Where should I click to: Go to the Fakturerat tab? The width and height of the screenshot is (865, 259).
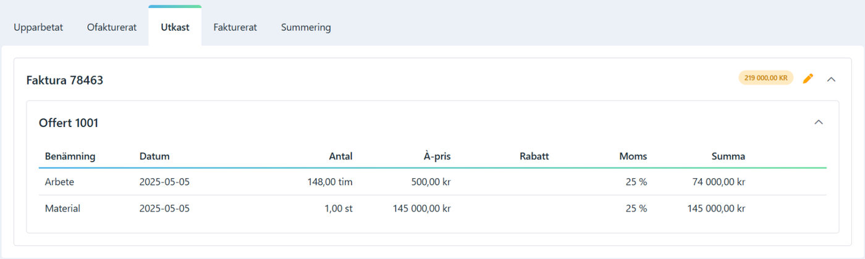coord(235,27)
